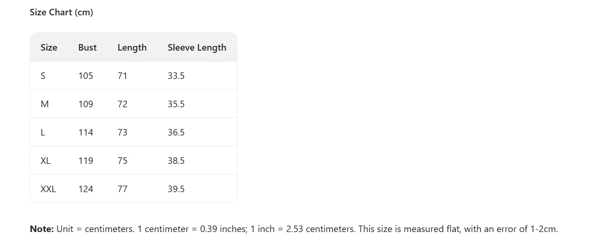604x239 pixels.
Task: Click sleeve length value 39.5
Action: point(176,189)
